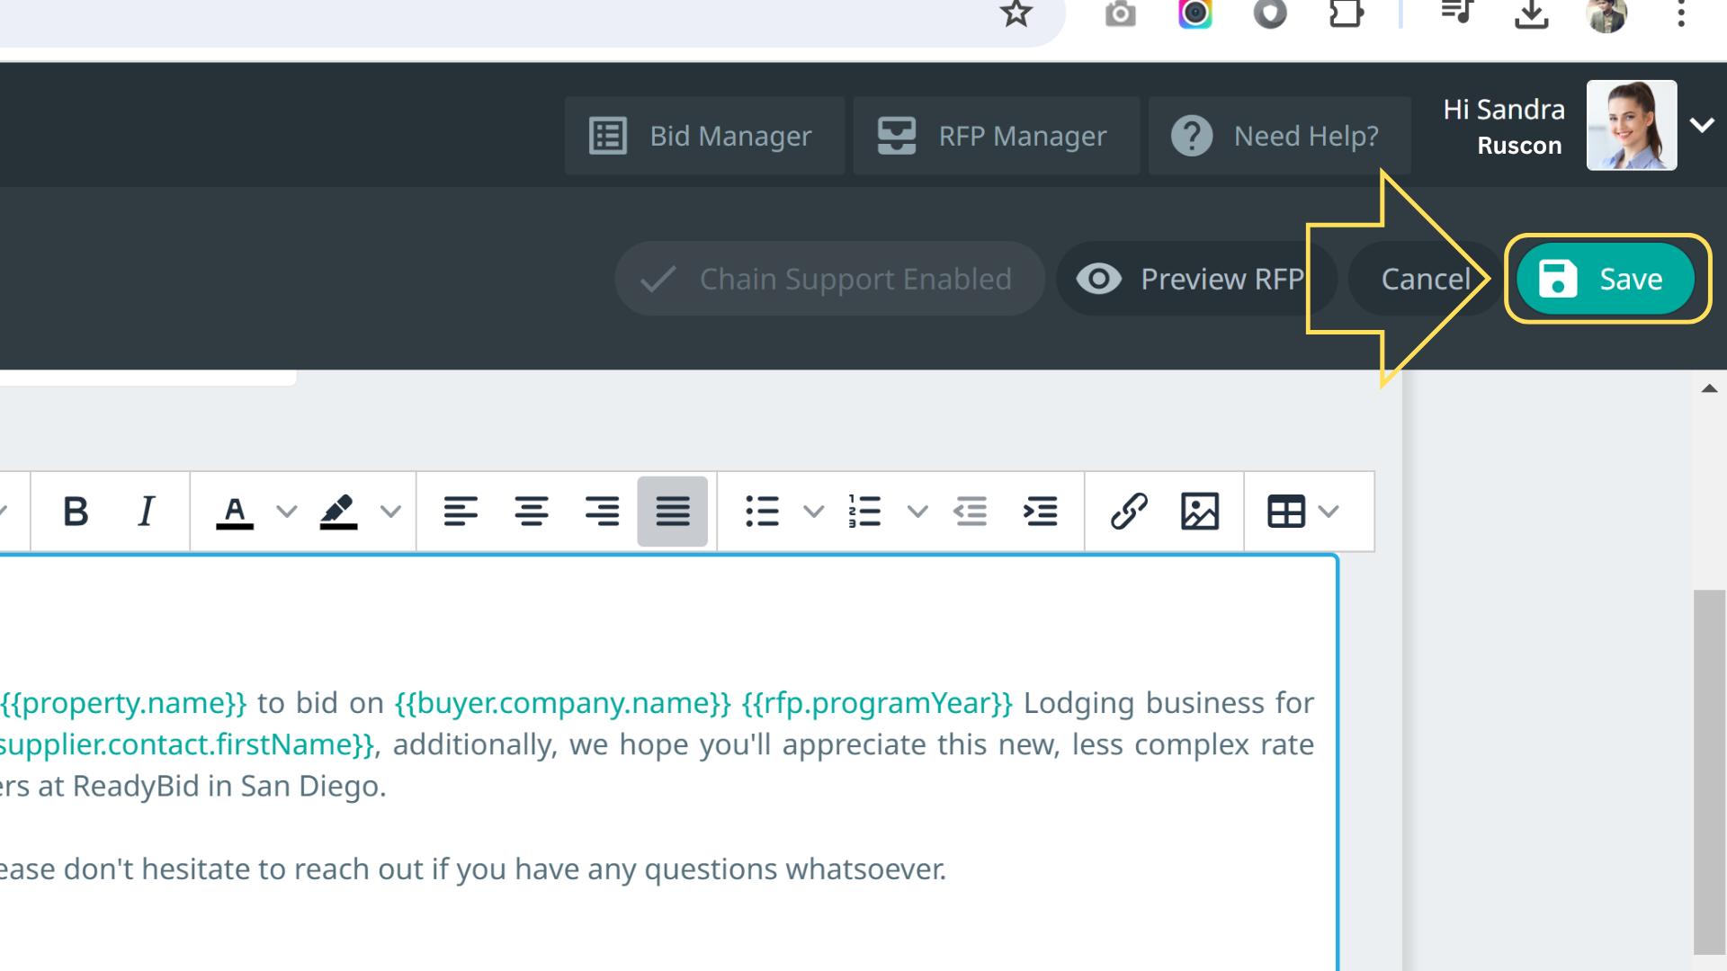The image size is (1727, 971).
Task: Increase paragraph indent
Action: point(1041,512)
